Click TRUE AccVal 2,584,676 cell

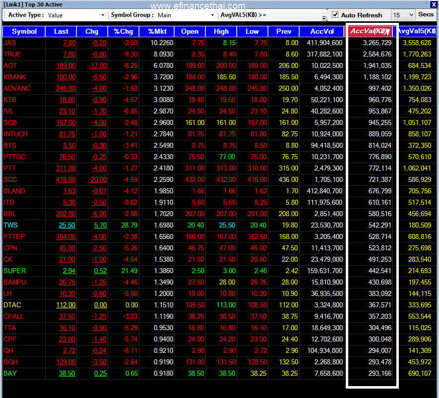click(377, 54)
